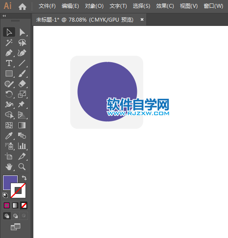Image resolution: width=228 pixels, height=238 pixels.
Task: Collapse the toolbar with double arrows
Action: point(4,16)
